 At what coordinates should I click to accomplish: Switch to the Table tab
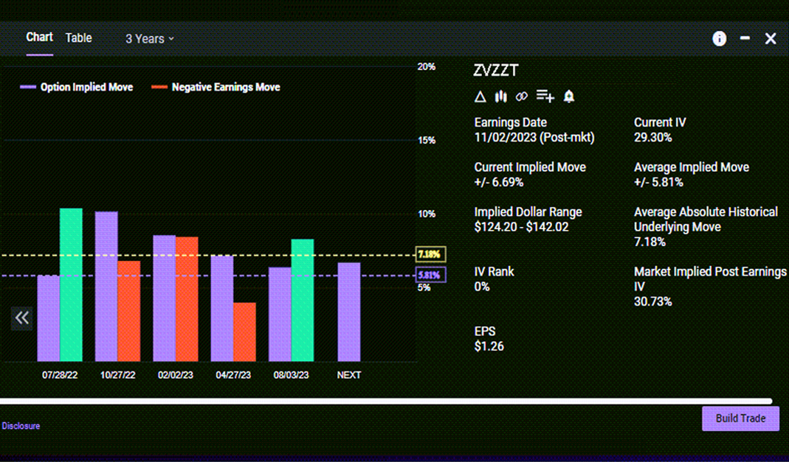[78, 38]
